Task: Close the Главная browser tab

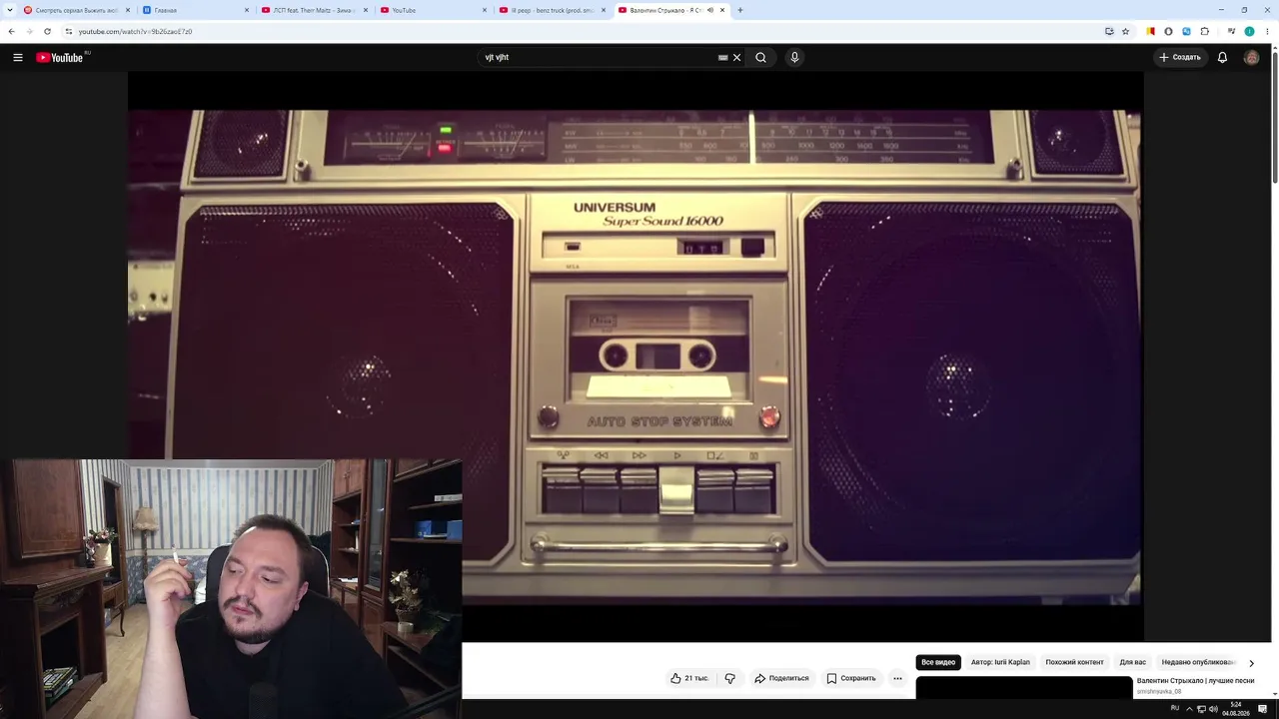Action: click(x=247, y=10)
